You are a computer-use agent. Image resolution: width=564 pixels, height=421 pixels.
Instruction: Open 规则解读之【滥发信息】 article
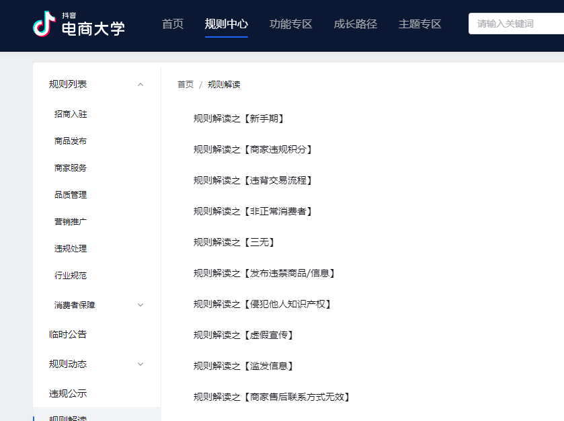click(244, 367)
